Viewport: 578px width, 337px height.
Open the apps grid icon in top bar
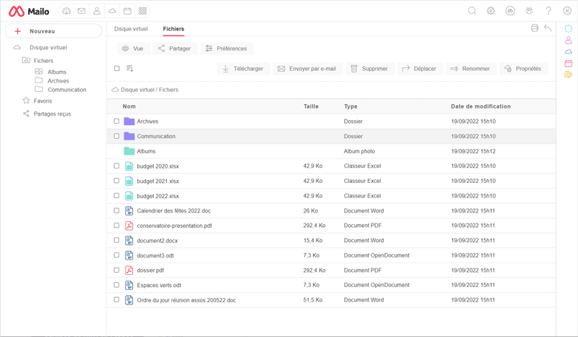tap(142, 11)
